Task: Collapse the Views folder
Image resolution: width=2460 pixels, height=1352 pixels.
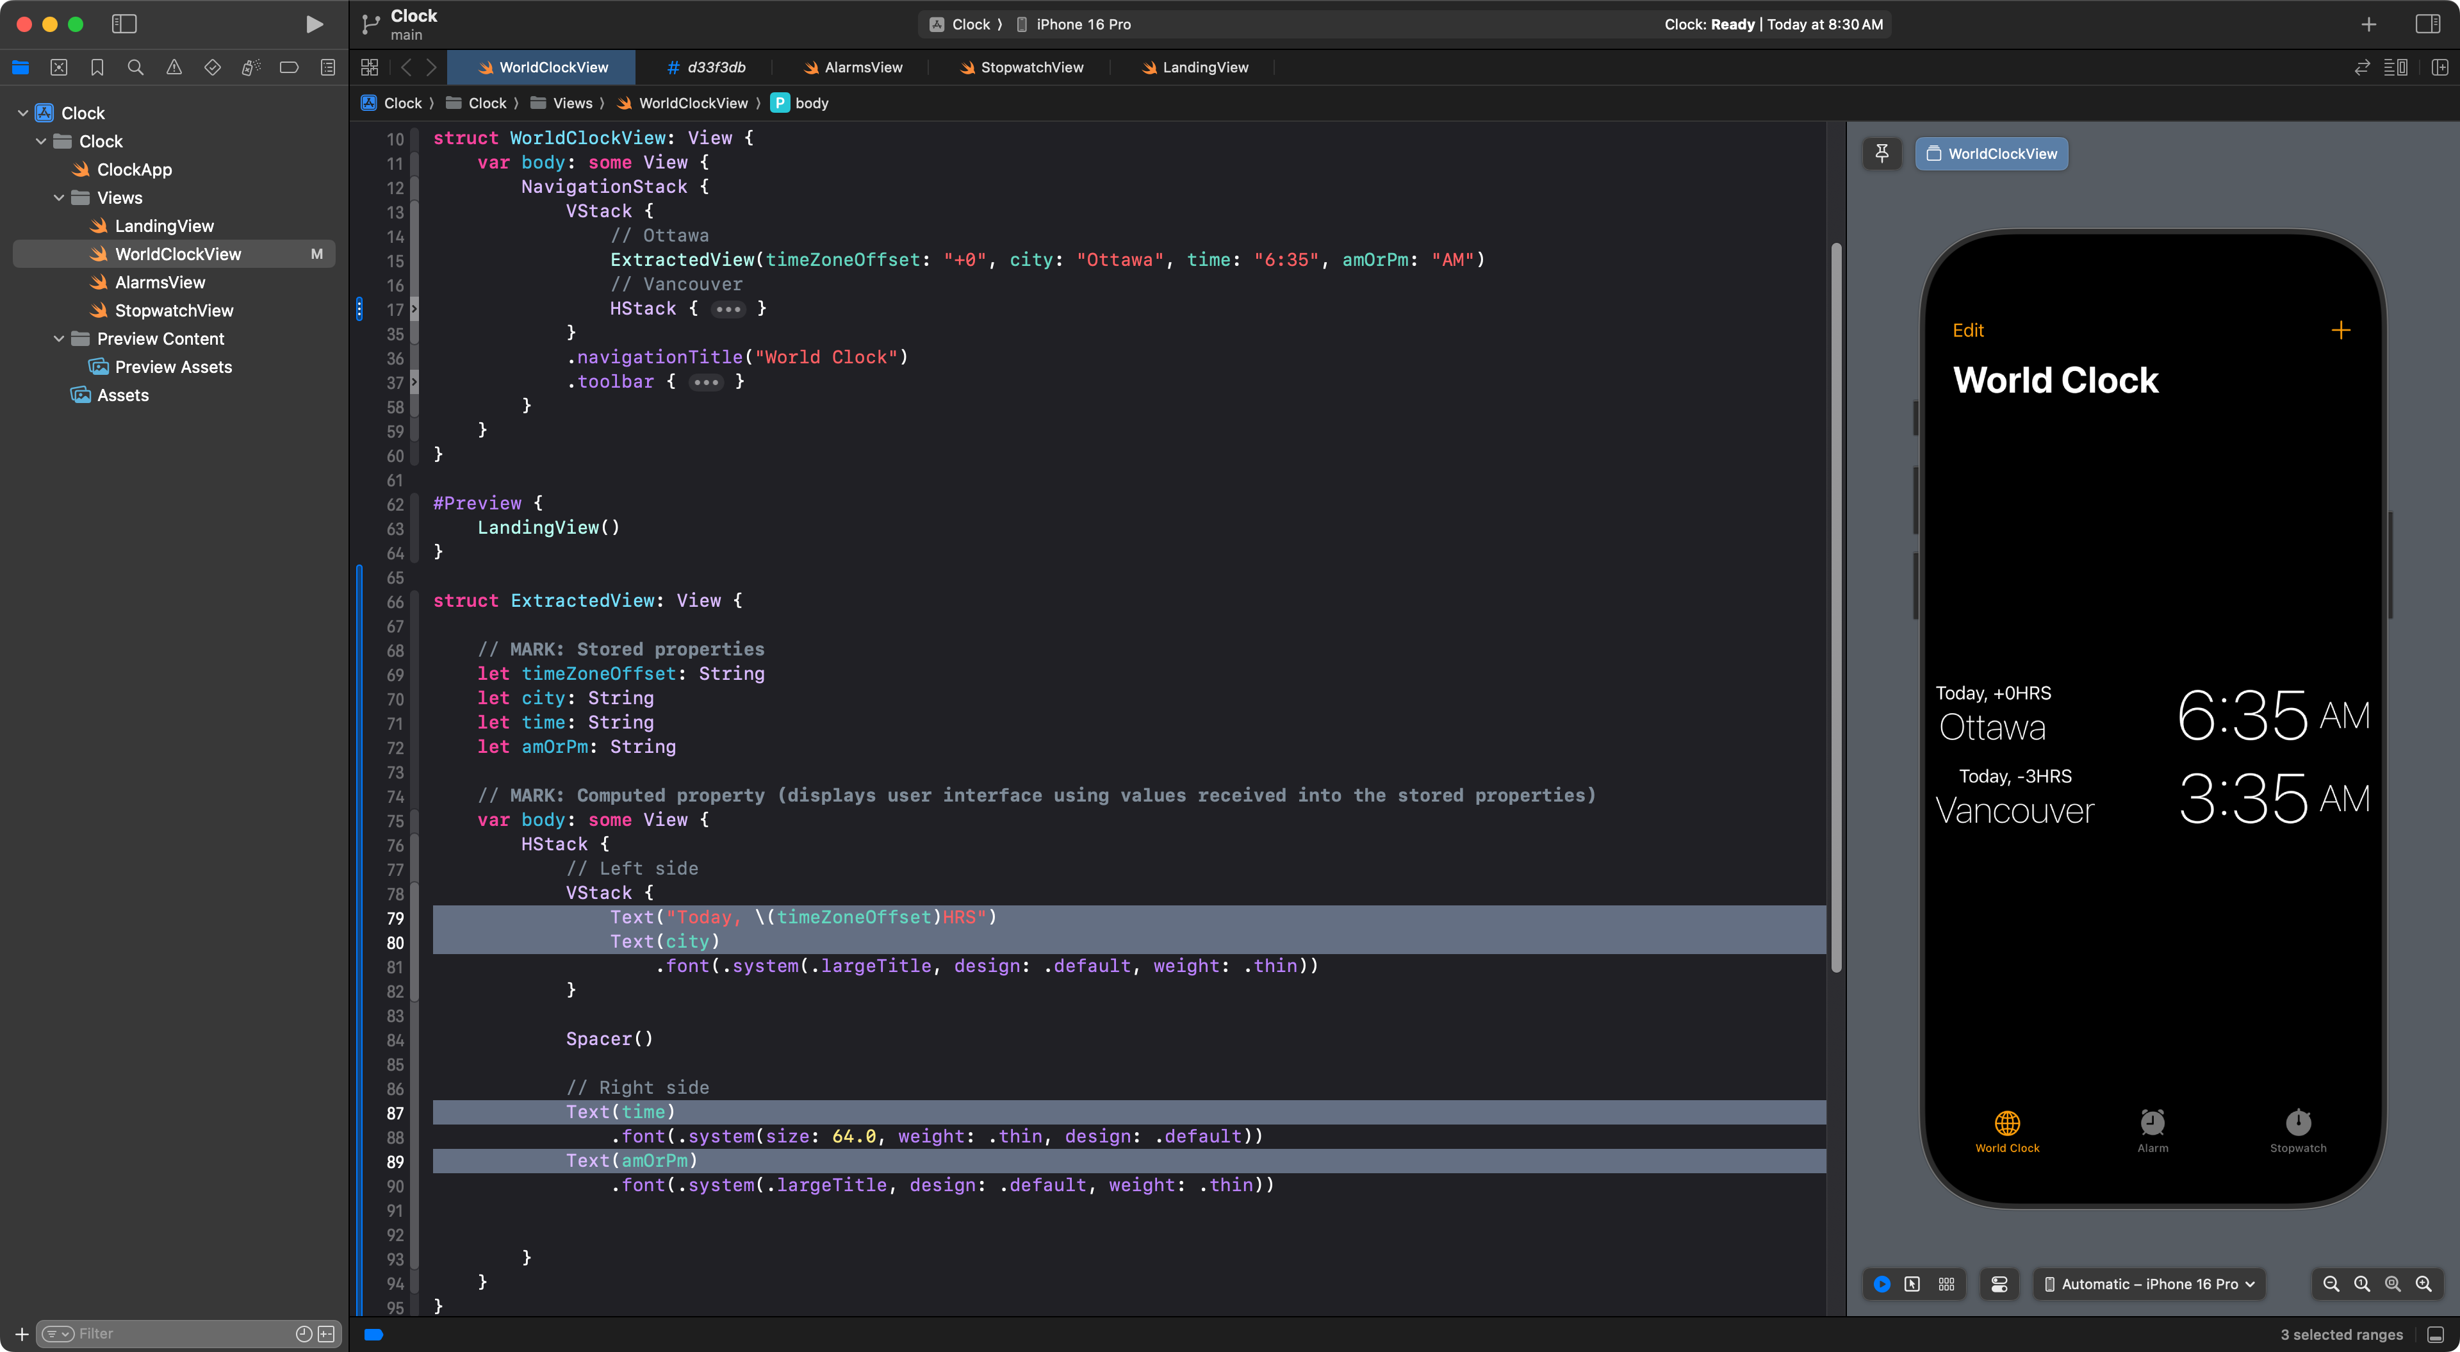Action: [x=59, y=198]
